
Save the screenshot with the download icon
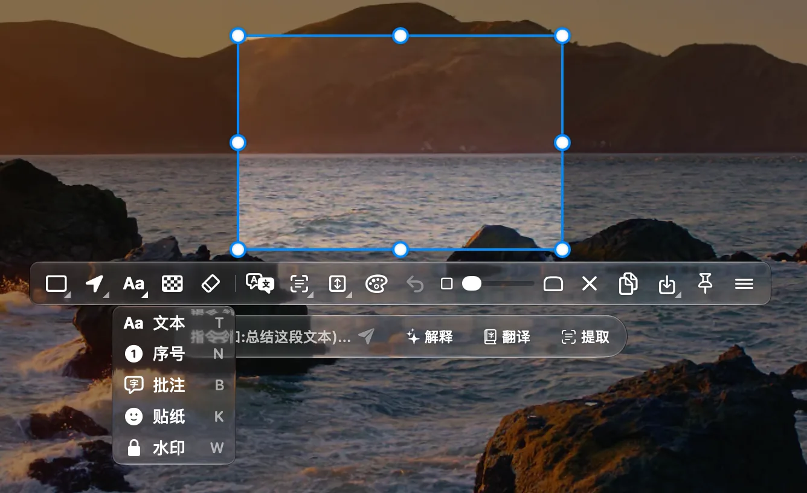click(x=666, y=285)
